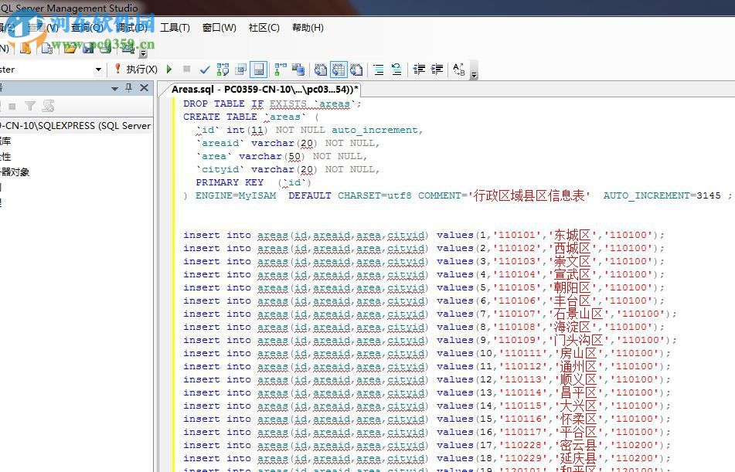This screenshot has height=472, width=735.
Task: Open the available databases combo box
Action: pos(98,70)
